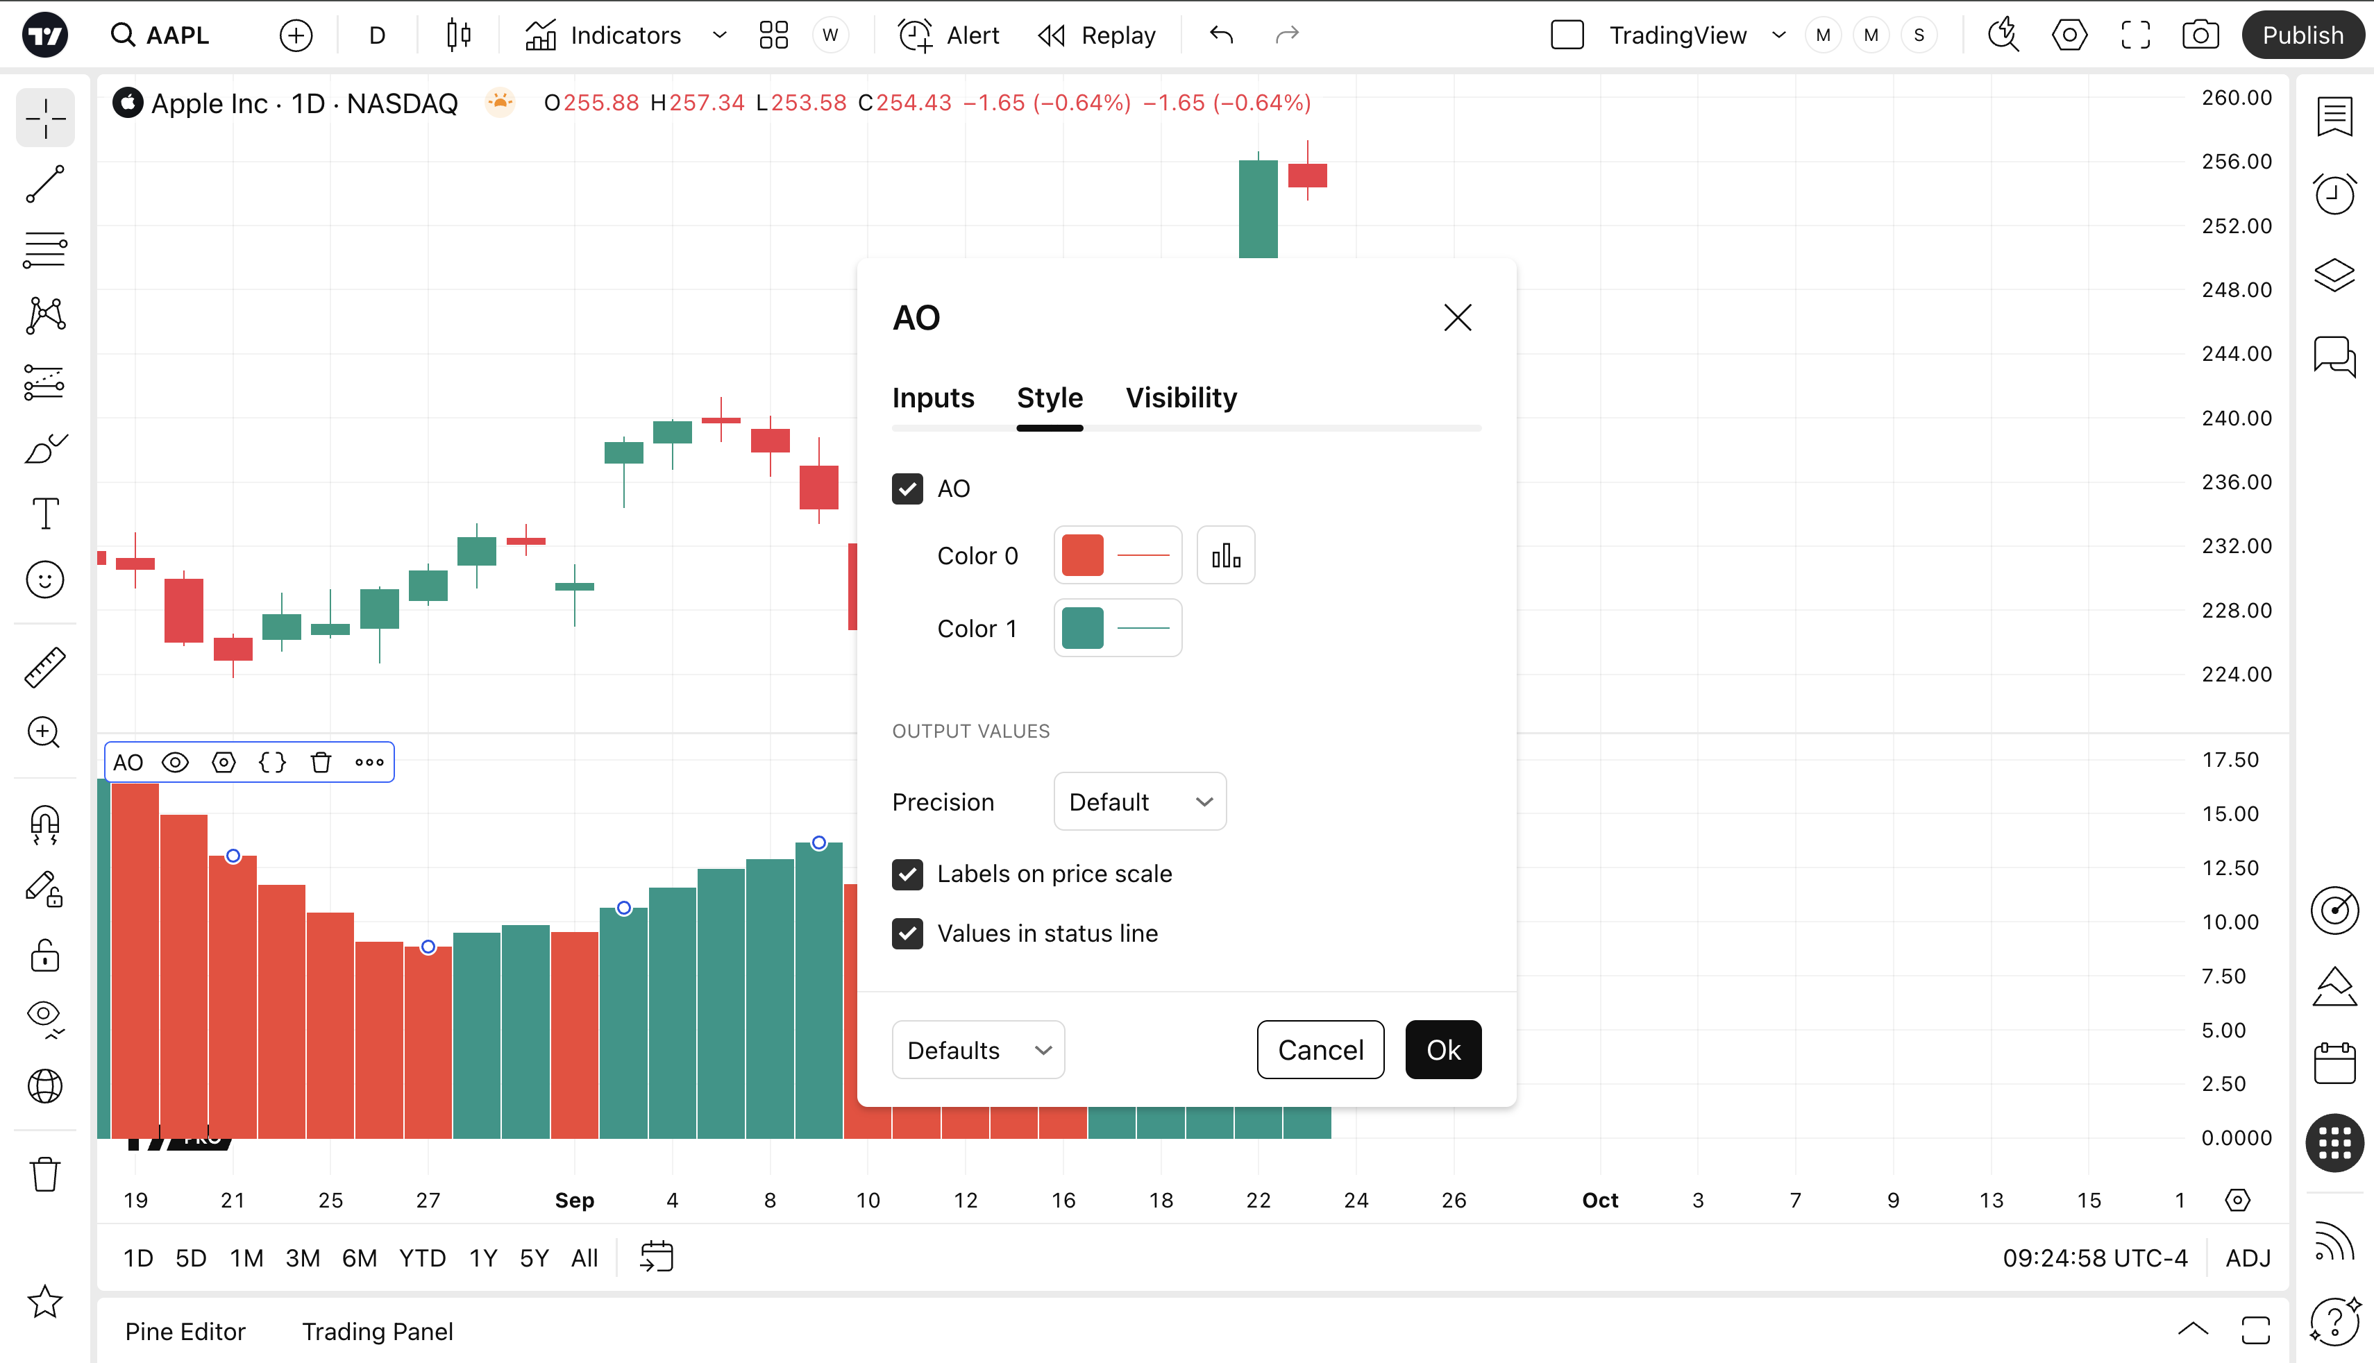Select the trend line drawing tool
The image size is (2374, 1363).
(45, 185)
